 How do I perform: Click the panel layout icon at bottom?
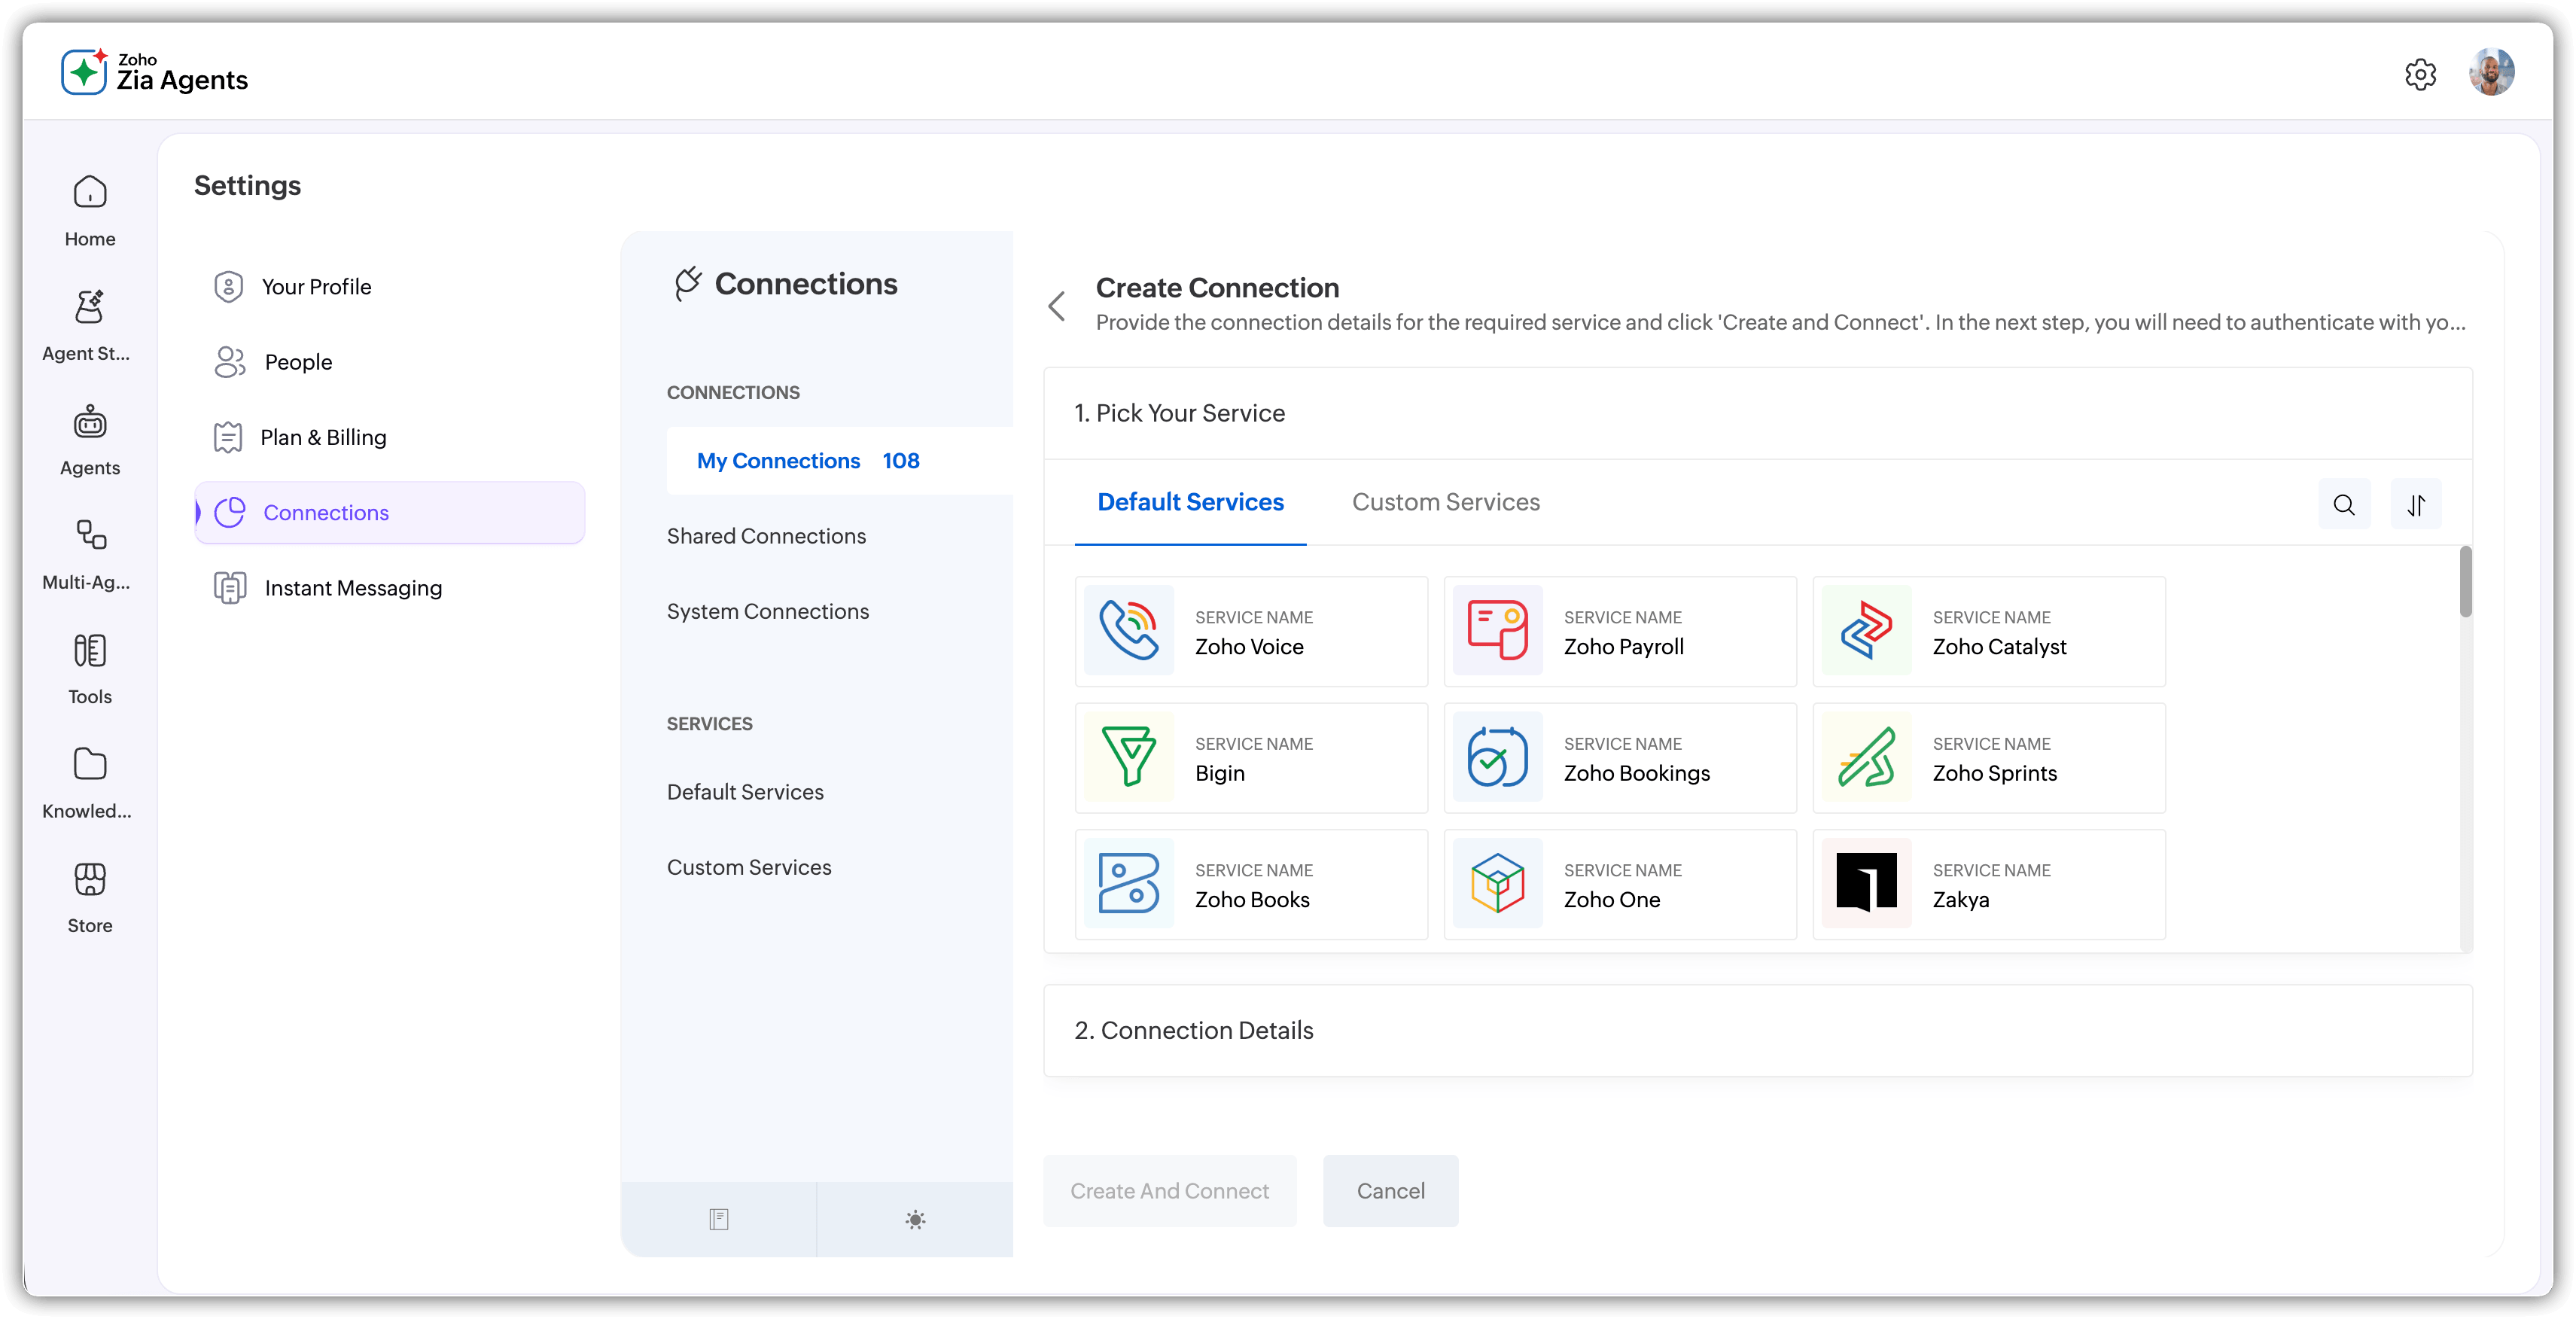718,1219
